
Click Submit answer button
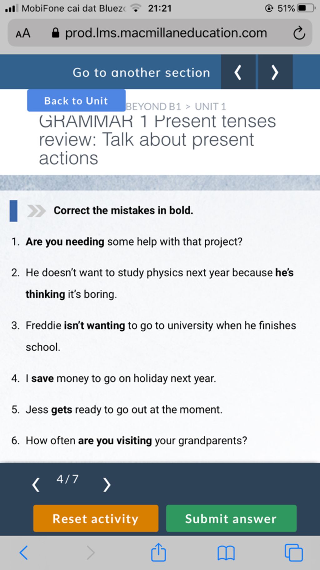[x=231, y=518]
